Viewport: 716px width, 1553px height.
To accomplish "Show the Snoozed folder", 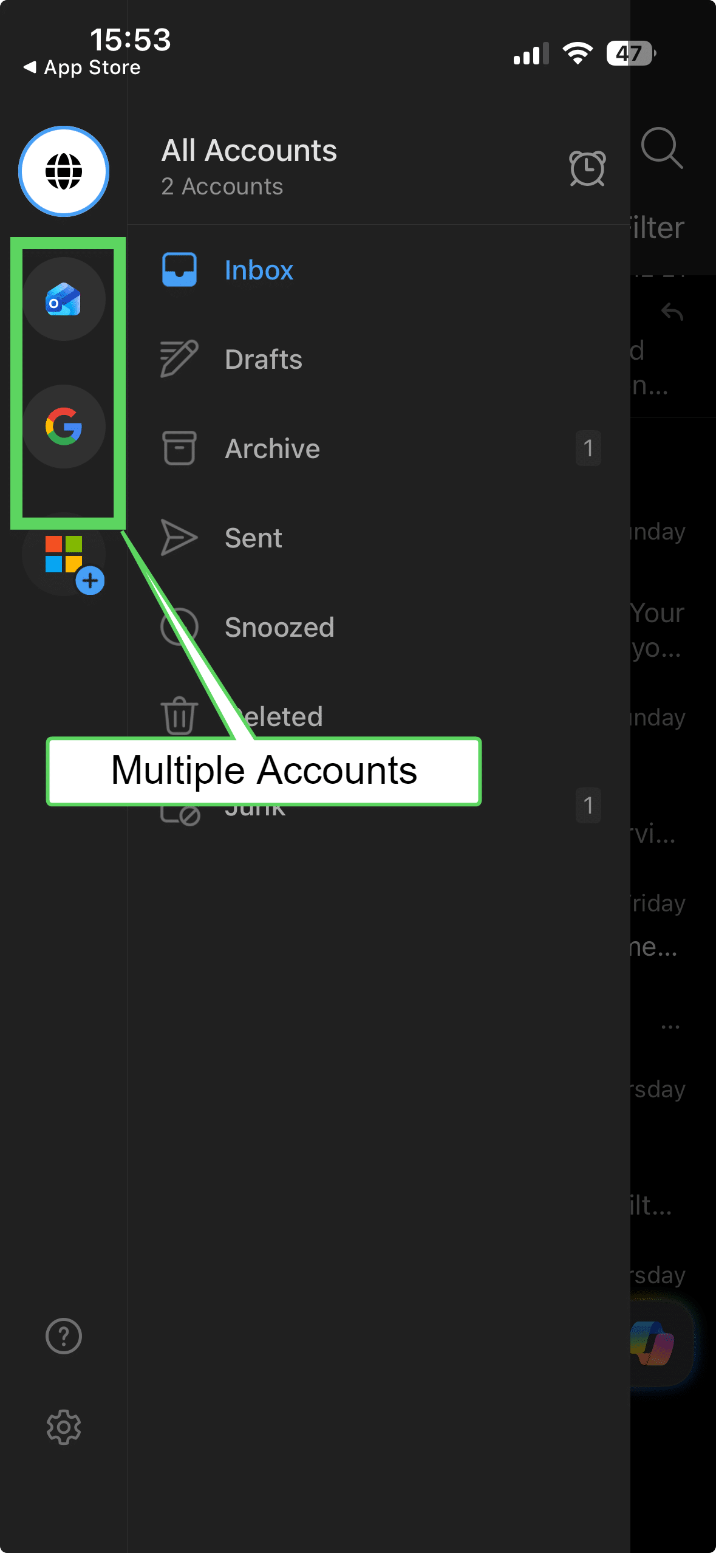I will 279,628.
